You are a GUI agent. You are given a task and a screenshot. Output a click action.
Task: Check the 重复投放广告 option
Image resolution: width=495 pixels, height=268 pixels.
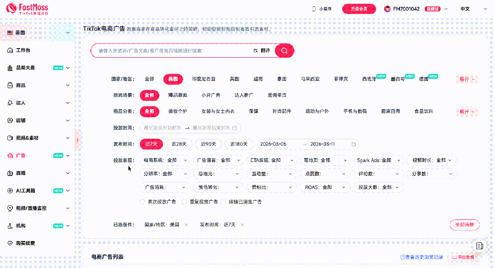point(184,202)
